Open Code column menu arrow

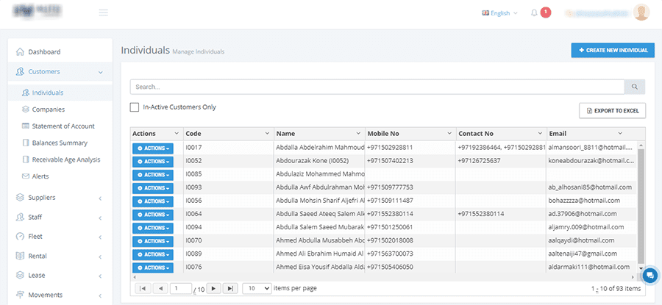click(x=267, y=133)
